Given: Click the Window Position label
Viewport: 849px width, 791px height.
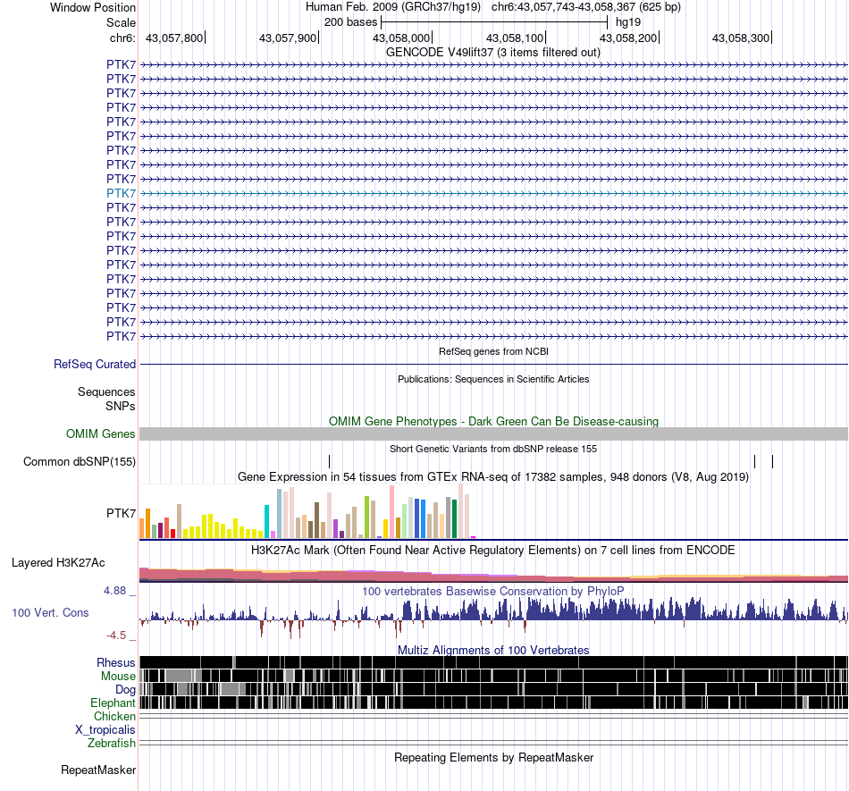Looking at the screenshot, I should pyautogui.click(x=93, y=7).
